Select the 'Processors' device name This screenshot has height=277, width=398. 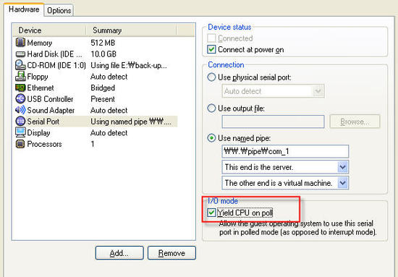[x=44, y=144]
